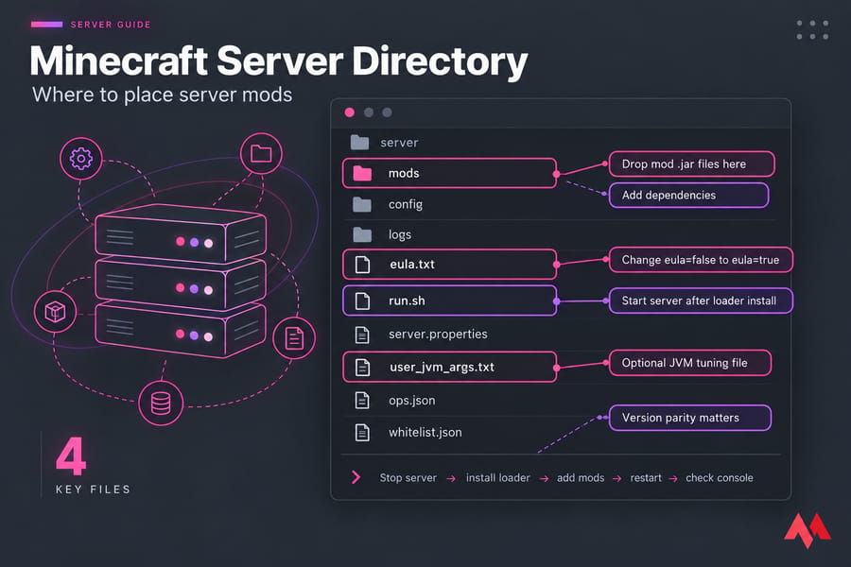Click the eula.txt file icon

coord(362,265)
